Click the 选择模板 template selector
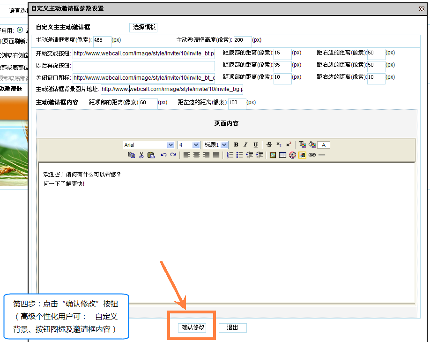 click(x=143, y=27)
